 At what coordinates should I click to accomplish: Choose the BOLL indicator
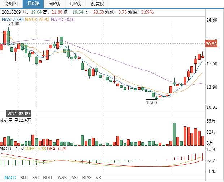(x=48, y=178)
